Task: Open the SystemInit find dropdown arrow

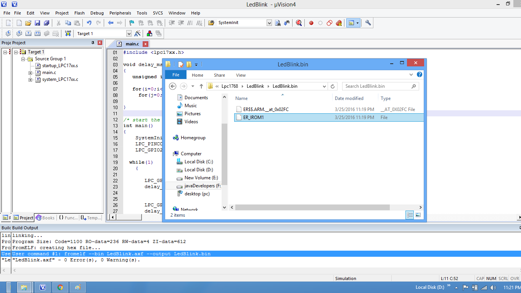Action: pos(269,23)
